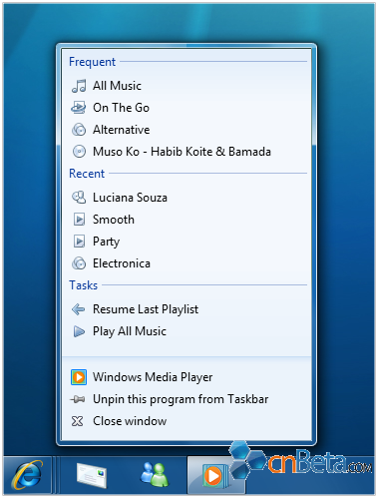Click the music note icon beside All Music
Screen dimensions: 378x498
coord(79,86)
